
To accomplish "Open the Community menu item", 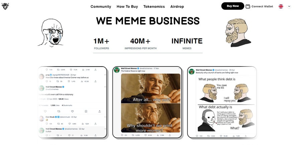I will (101, 7).
